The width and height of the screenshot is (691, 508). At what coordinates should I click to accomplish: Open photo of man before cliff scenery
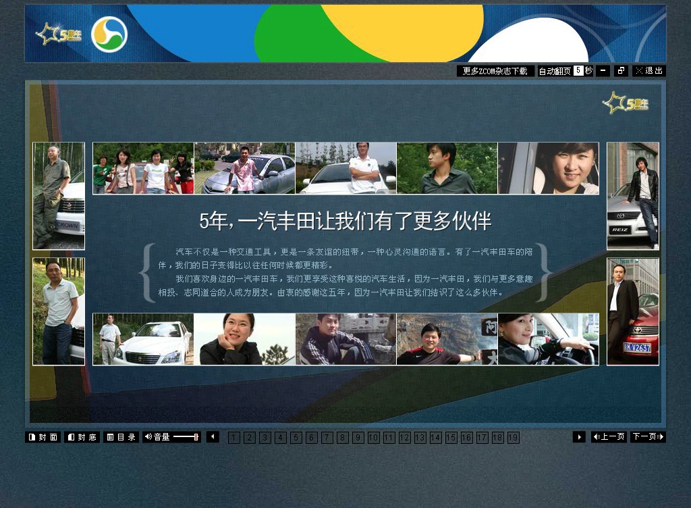click(x=447, y=339)
